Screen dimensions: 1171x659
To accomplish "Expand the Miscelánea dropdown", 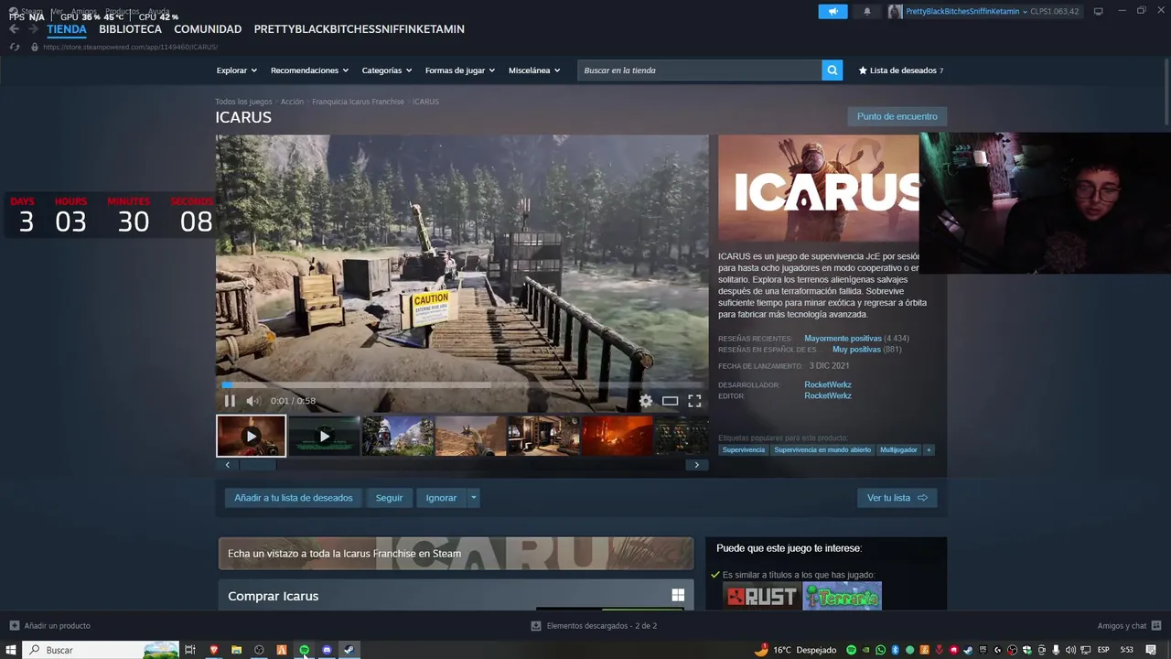I will point(534,70).
